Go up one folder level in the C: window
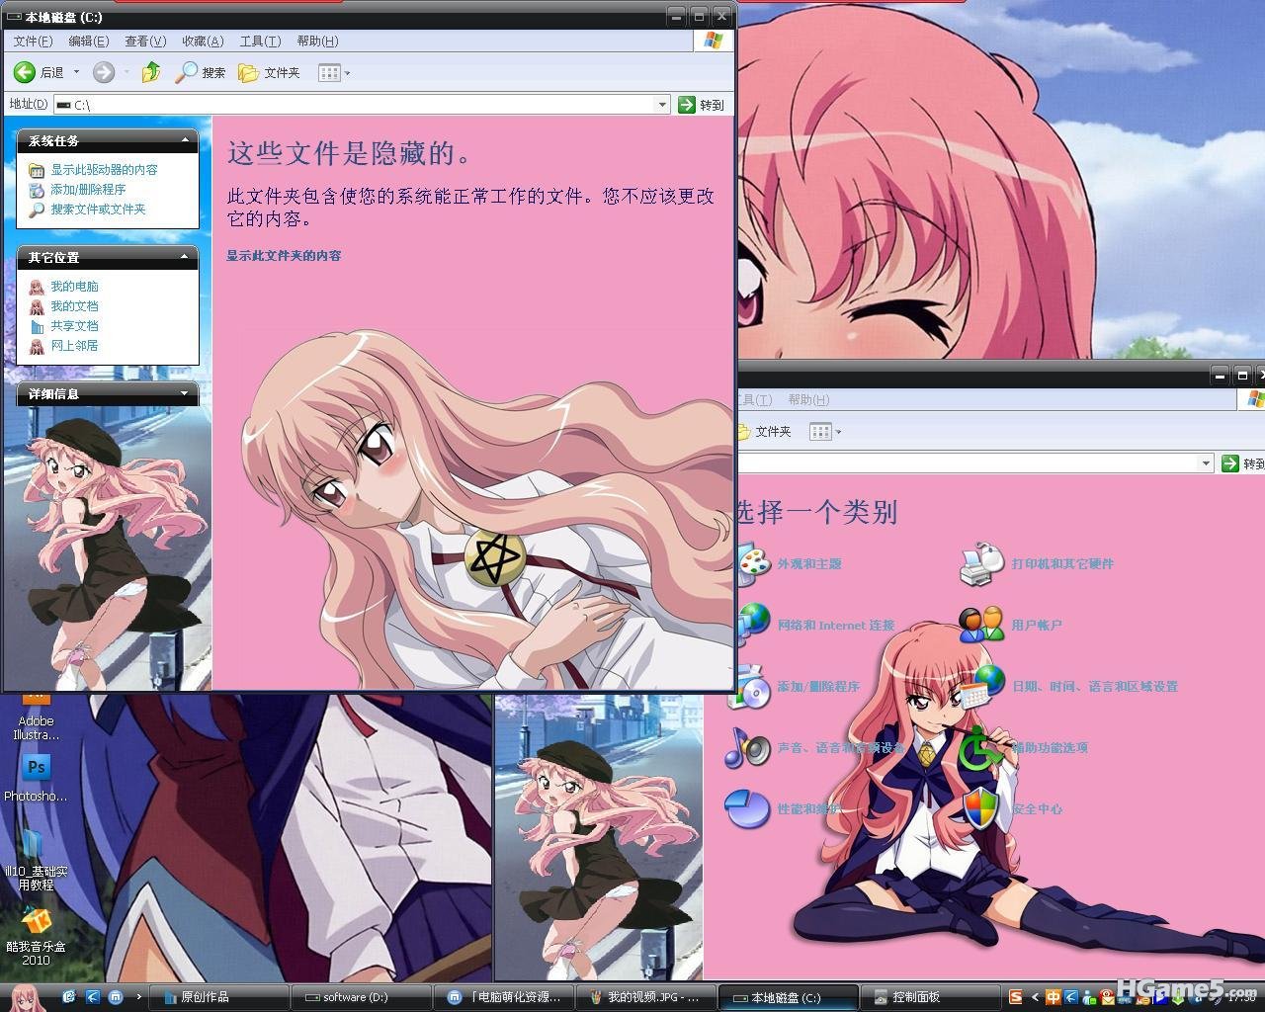 point(151,72)
